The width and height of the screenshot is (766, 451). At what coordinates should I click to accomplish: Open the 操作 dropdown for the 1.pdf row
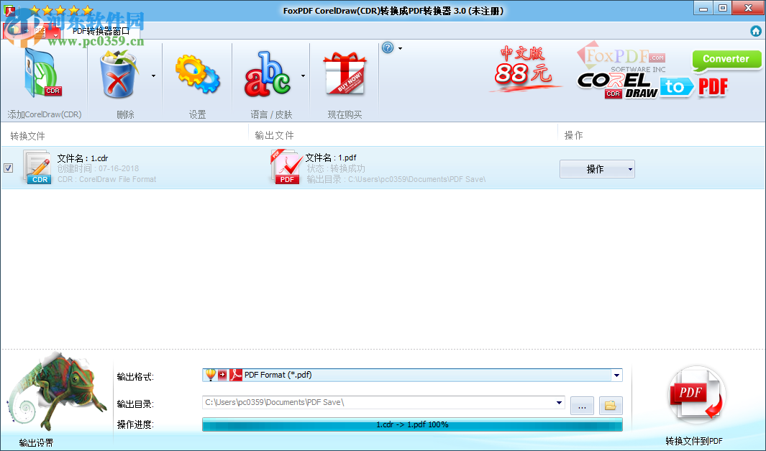[x=597, y=168]
